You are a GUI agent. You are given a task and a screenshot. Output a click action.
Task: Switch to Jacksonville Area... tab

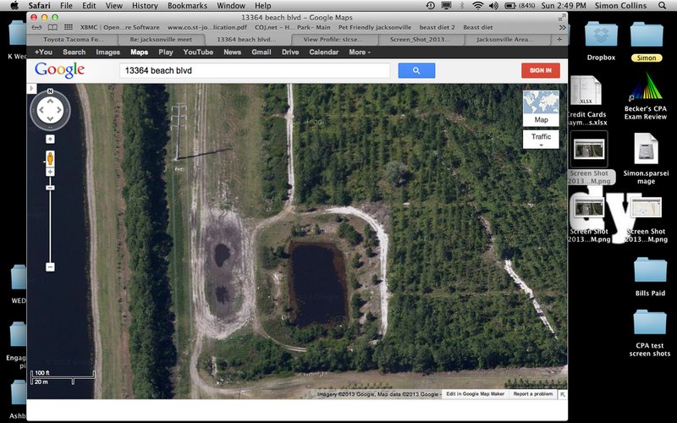505,39
